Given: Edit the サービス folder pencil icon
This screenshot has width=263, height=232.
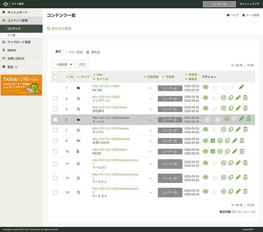Looking at the screenshot, I should 241,119.
